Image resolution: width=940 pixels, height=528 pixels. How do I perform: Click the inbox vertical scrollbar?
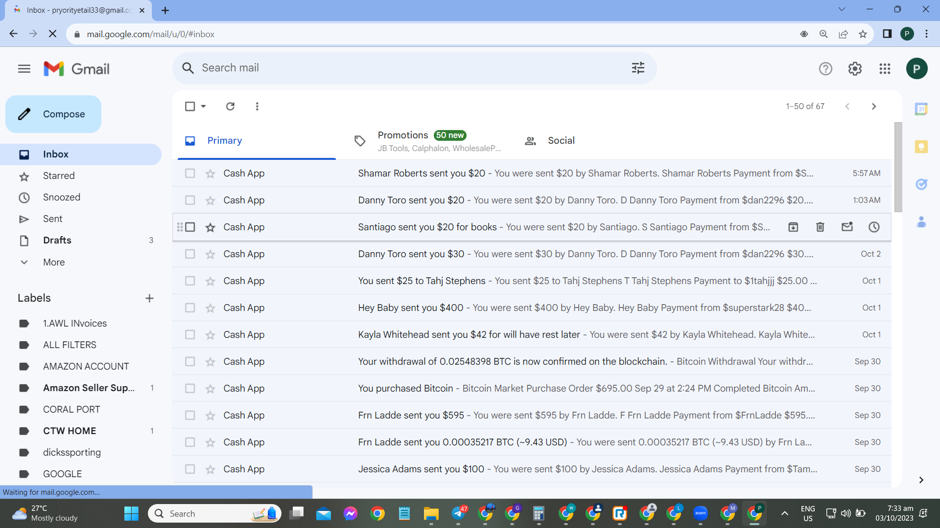coord(898,167)
